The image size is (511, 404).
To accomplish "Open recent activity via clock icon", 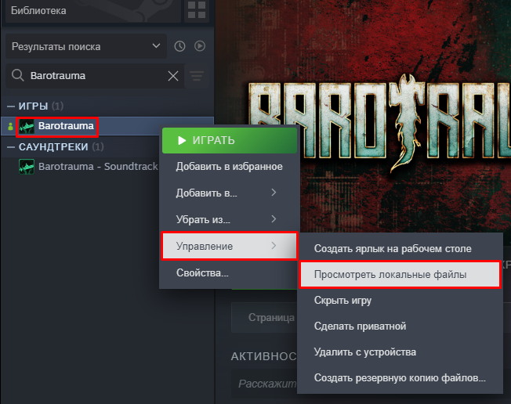I will click(x=179, y=46).
